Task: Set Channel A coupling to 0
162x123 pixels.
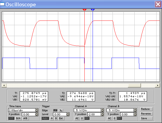Action: point(82,118)
